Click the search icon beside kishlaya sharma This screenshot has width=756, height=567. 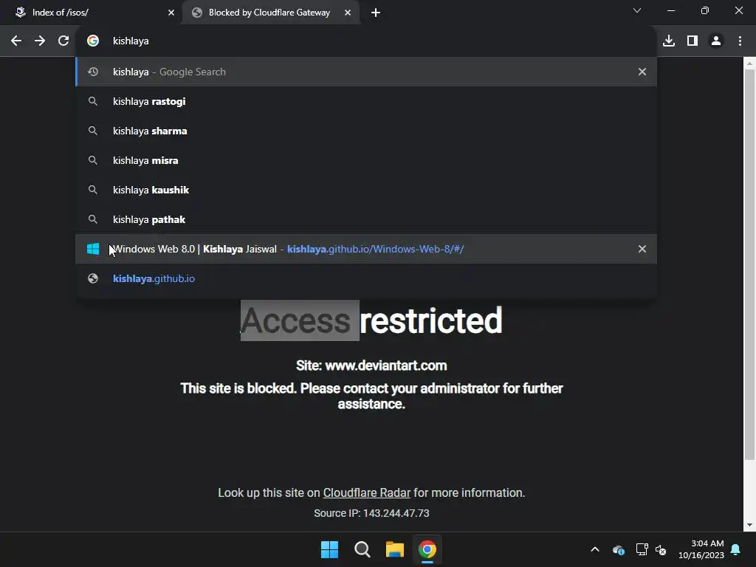click(x=93, y=131)
